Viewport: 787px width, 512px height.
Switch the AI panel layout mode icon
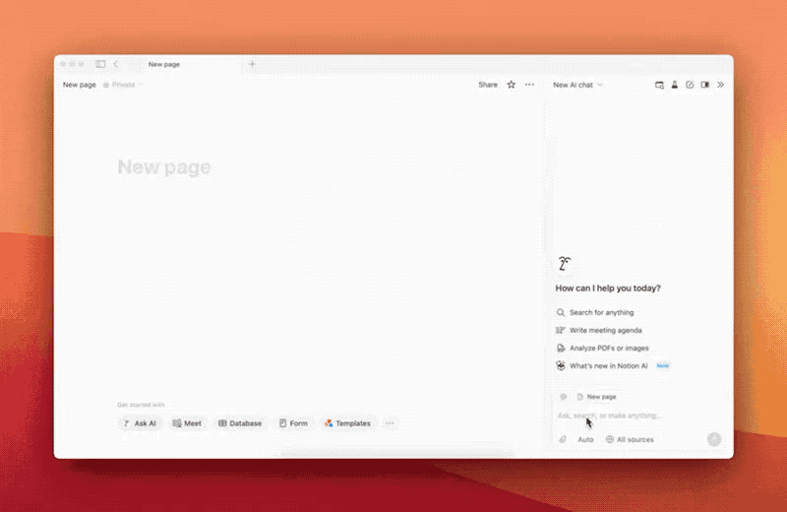705,85
